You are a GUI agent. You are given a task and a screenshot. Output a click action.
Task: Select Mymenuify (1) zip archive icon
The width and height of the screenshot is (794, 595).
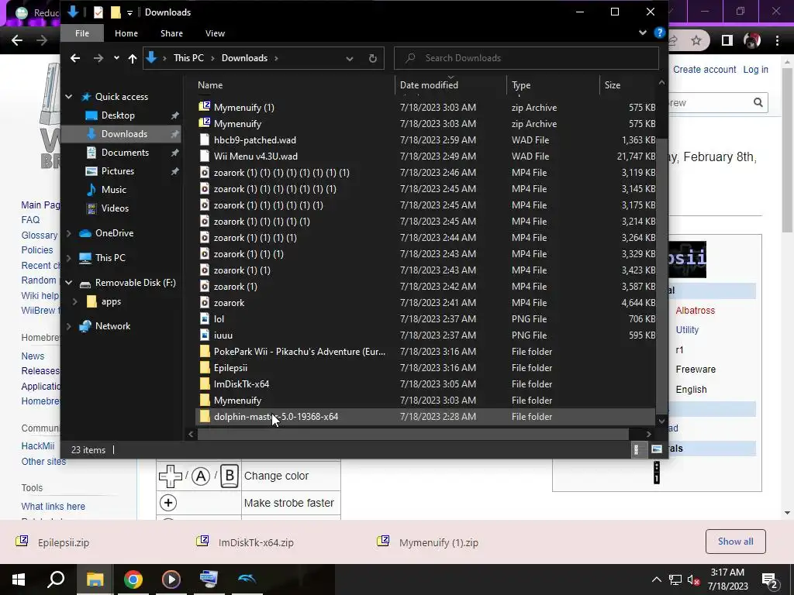tap(204, 107)
